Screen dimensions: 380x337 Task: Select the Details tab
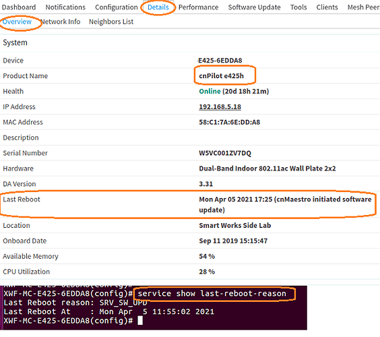point(158,7)
